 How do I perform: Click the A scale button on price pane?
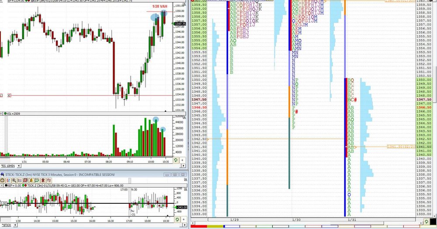[184, 5]
